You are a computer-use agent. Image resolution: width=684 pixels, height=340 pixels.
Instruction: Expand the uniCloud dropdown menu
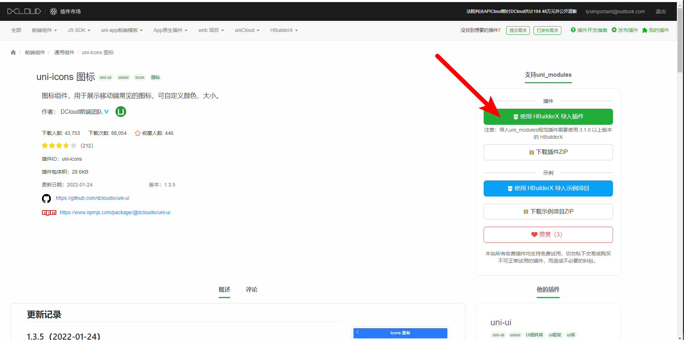coord(247,30)
